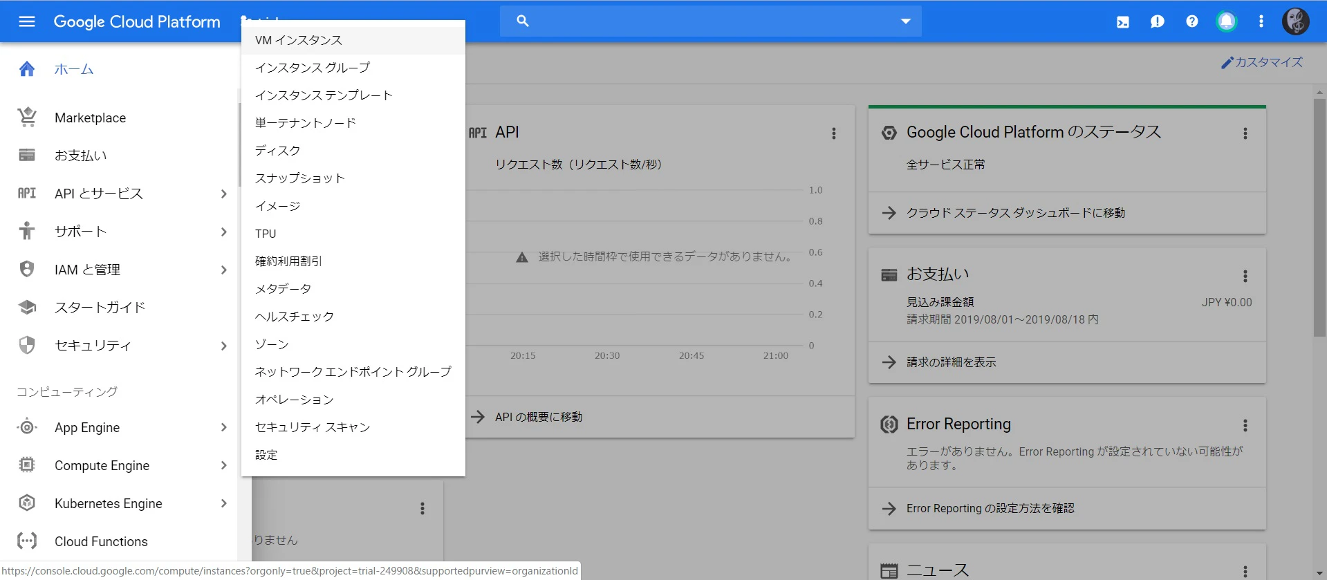Click the API icon in sidebar

click(x=27, y=193)
